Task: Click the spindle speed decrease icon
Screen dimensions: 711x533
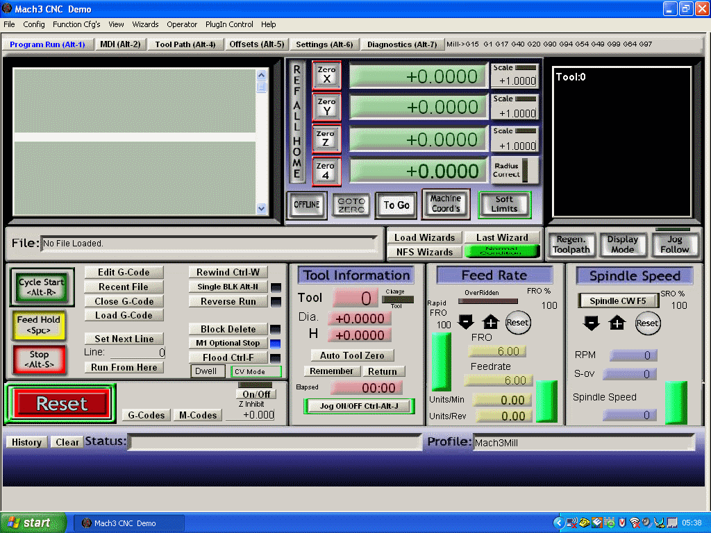Action: click(591, 323)
